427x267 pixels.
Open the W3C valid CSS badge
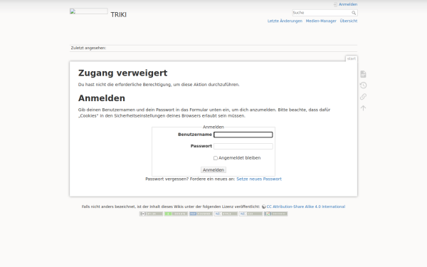pos(251,214)
